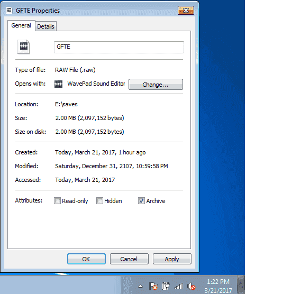Click the Change... button

coord(156,85)
